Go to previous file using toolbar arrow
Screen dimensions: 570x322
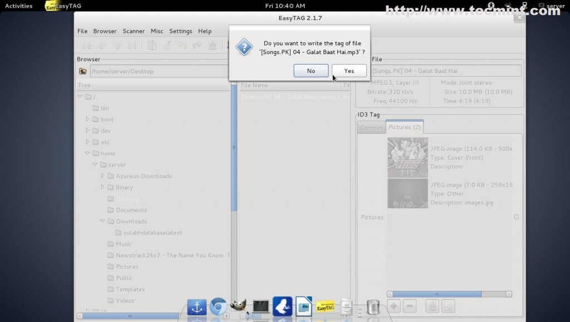click(x=102, y=46)
